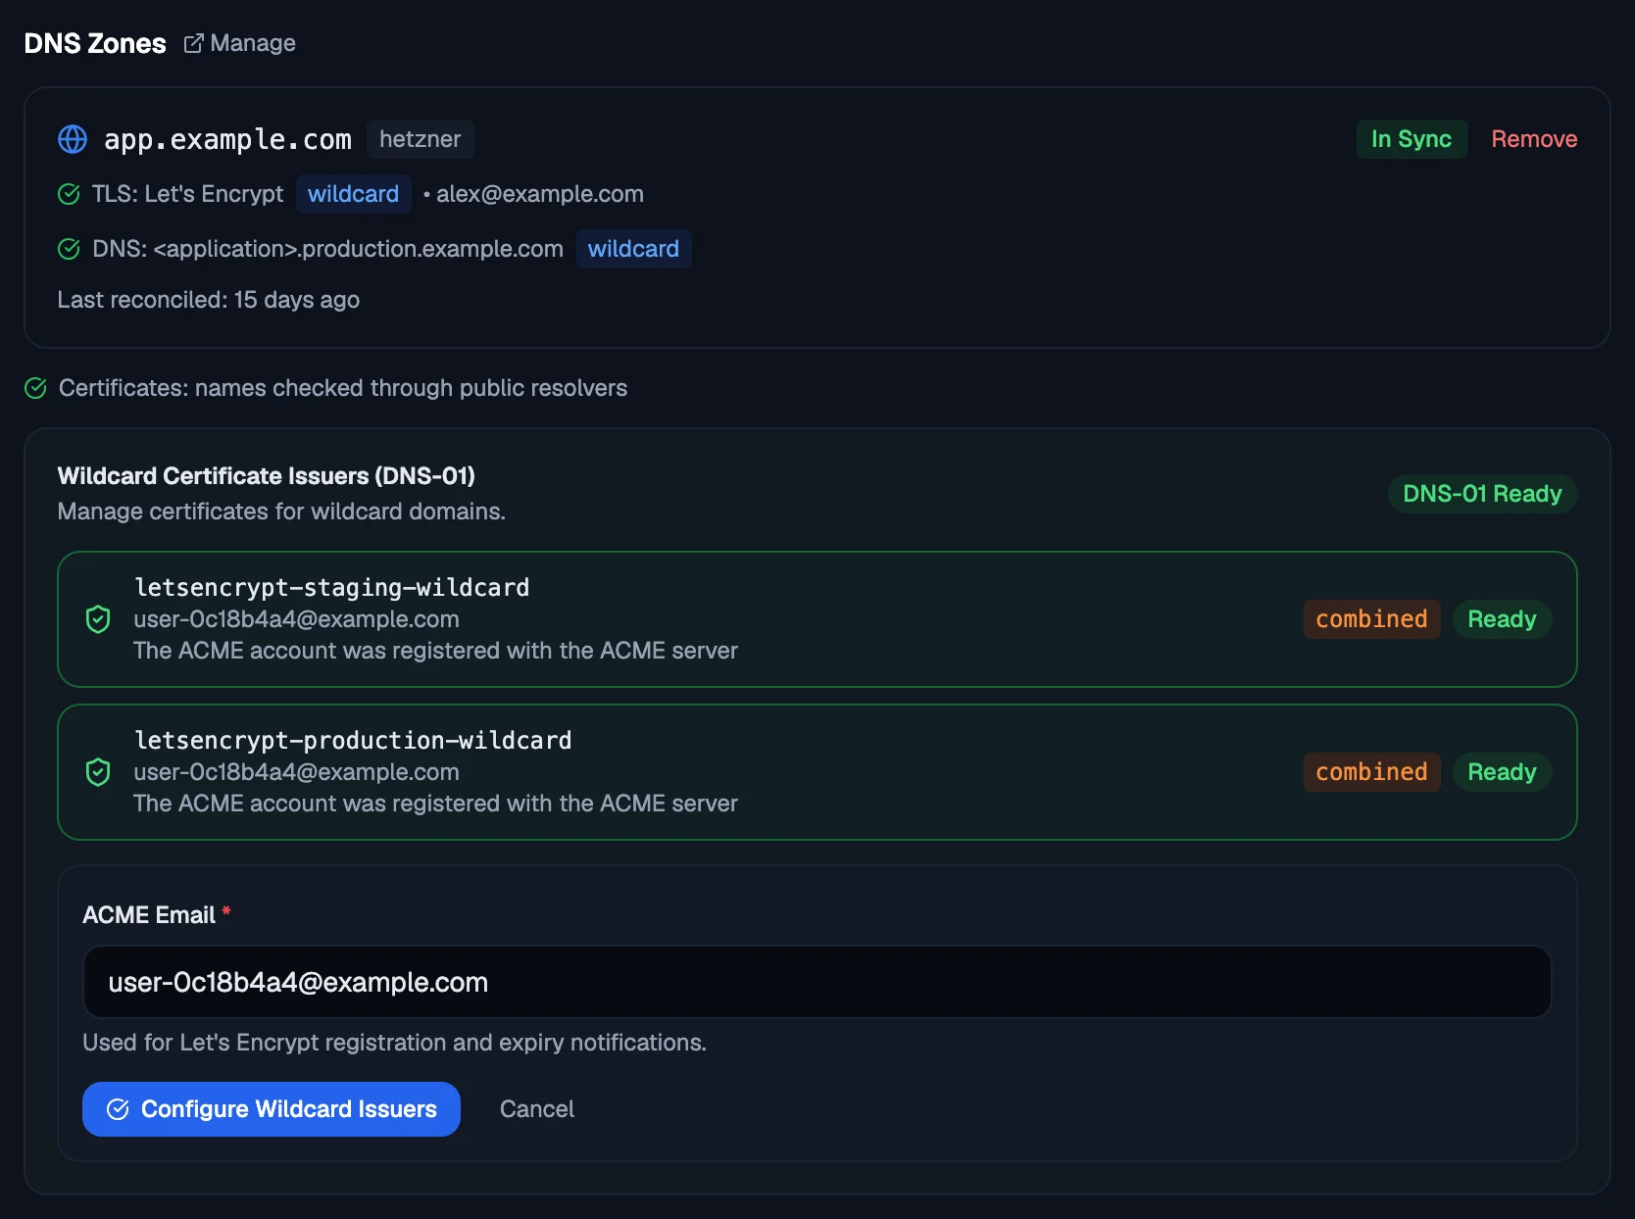The width and height of the screenshot is (1635, 1219).
Task: Click the hetzner provider badge
Action: pos(420,139)
